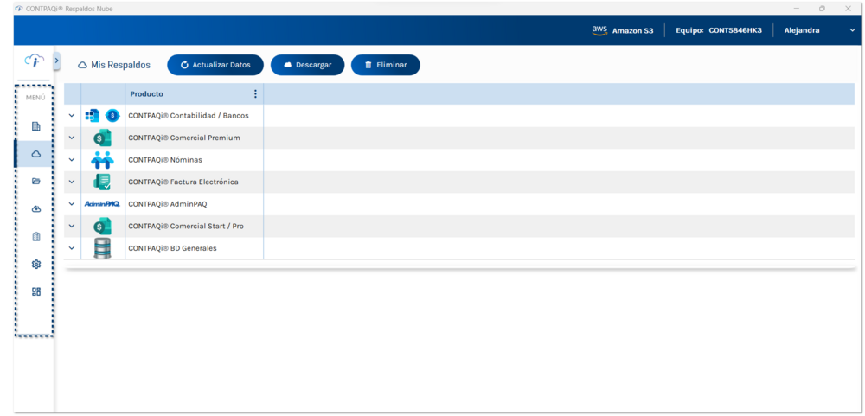
Task: Close the Respaldos Nube window
Action: 848,9
